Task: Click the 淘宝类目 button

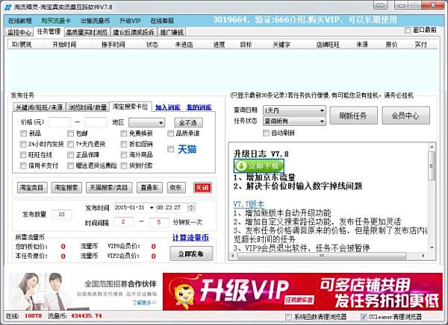Action: (x=32, y=188)
